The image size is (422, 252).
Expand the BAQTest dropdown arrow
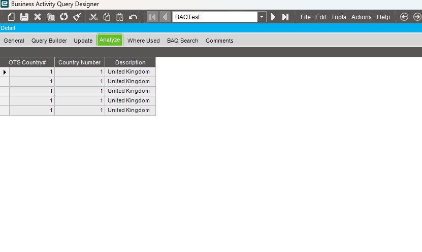[262, 17]
